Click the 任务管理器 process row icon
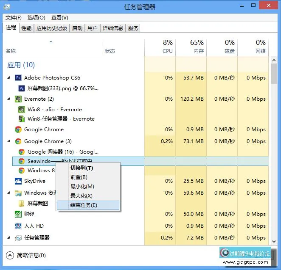The image size is (281, 270). (18, 238)
